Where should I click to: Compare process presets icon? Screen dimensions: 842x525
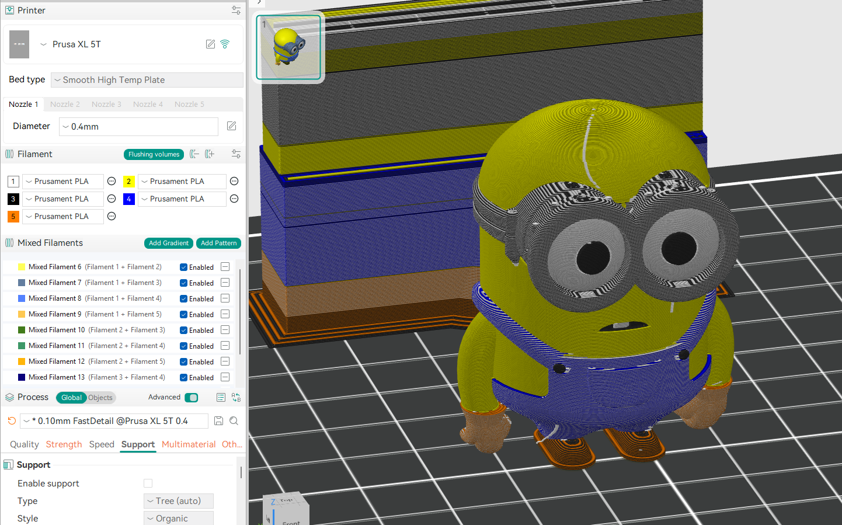click(236, 398)
